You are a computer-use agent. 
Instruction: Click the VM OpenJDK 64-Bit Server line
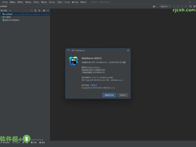click(x=102, y=80)
